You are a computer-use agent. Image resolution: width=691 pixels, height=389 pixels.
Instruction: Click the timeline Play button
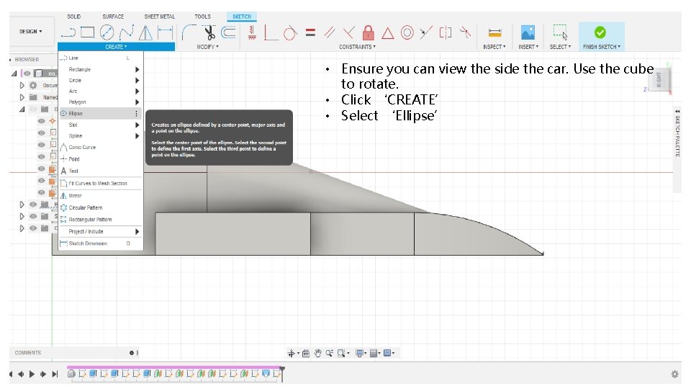pyautogui.click(x=32, y=374)
